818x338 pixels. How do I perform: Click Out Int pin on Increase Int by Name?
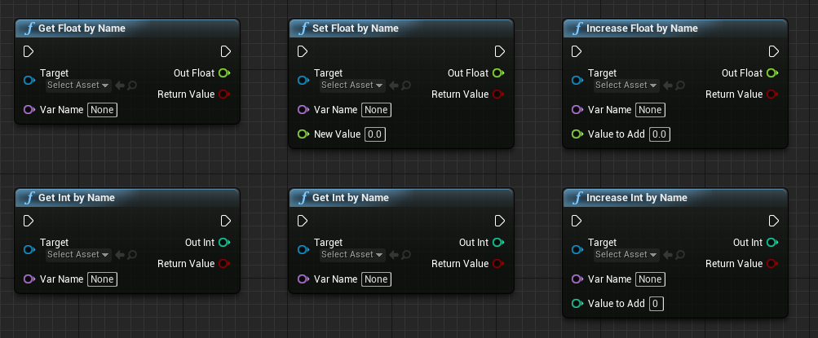point(773,242)
